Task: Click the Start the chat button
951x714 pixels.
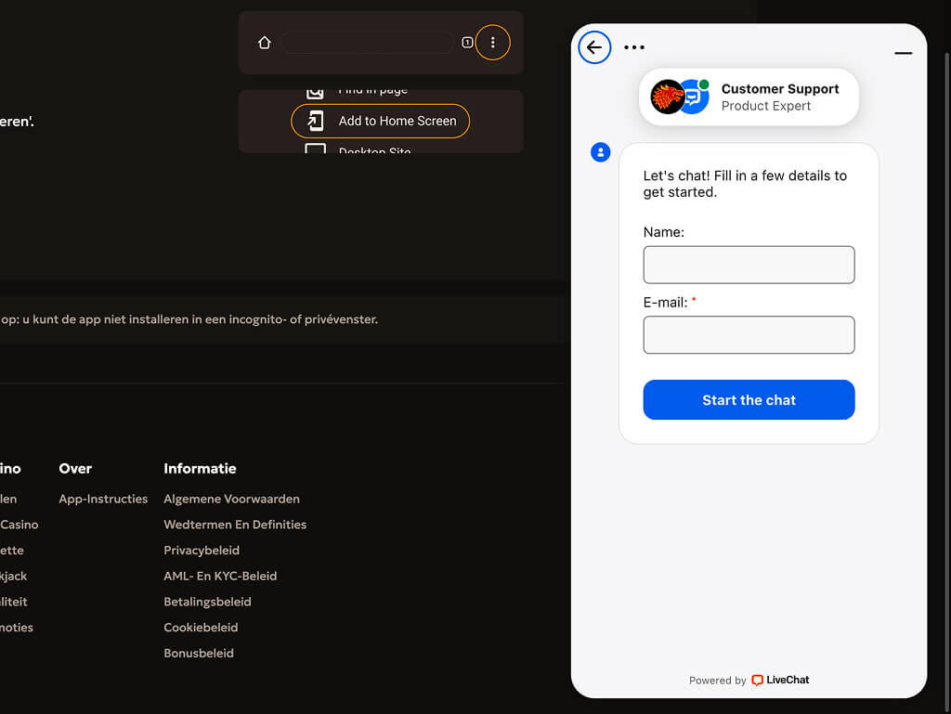Action: point(749,400)
